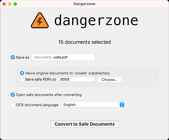
Task: Disable Open safe documents after converting
Action: 13,95
